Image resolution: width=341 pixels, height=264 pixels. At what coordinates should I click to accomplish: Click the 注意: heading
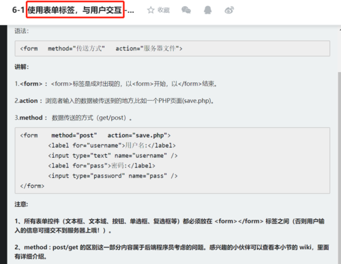pos(21,204)
